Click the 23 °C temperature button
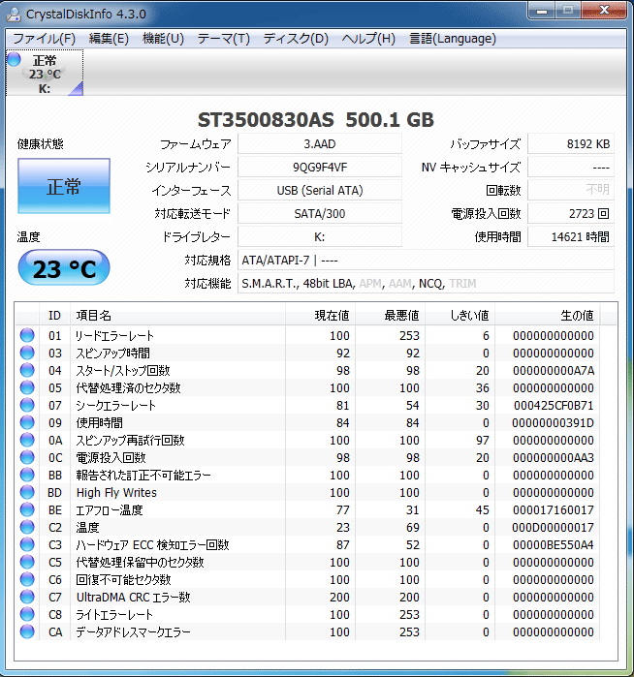The height and width of the screenshot is (677, 634). (64, 267)
